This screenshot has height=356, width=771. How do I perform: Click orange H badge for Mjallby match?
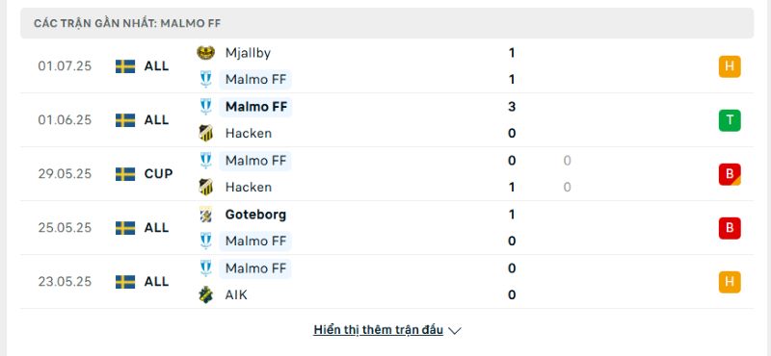pos(730,66)
